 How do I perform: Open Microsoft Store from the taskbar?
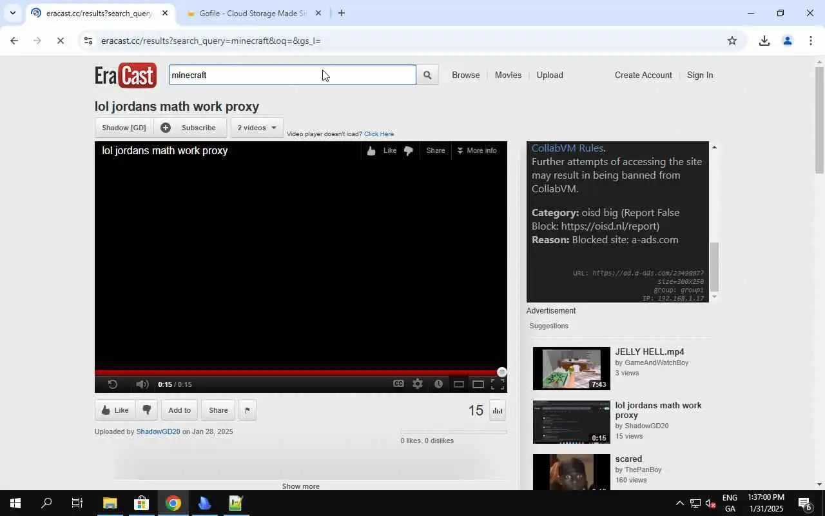(x=141, y=503)
